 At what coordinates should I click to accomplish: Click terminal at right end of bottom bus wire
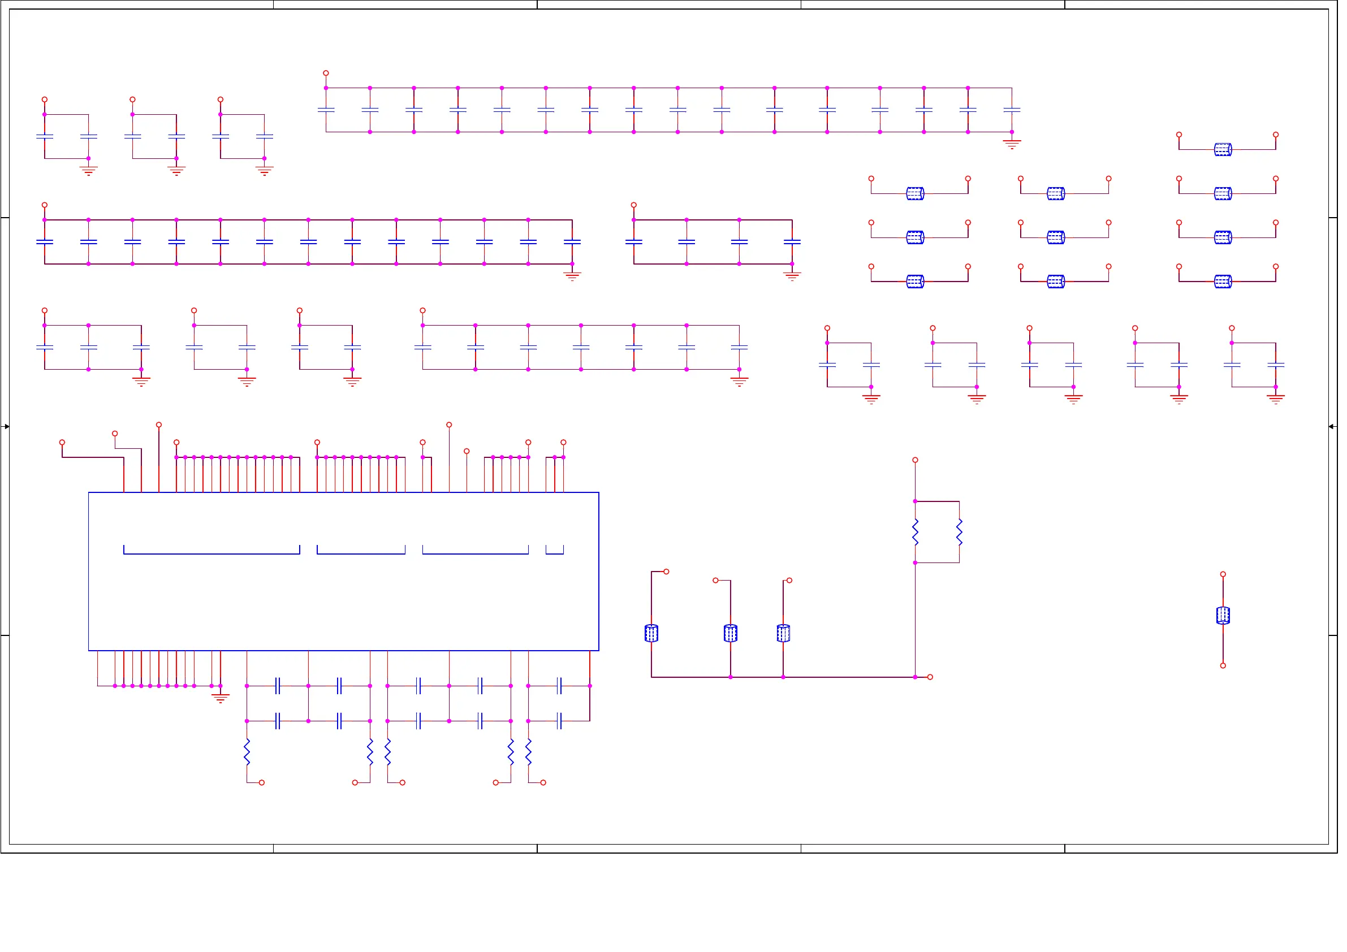click(930, 677)
